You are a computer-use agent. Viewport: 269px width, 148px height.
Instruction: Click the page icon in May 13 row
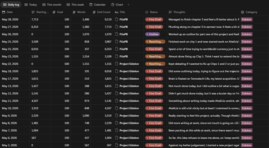117,86
